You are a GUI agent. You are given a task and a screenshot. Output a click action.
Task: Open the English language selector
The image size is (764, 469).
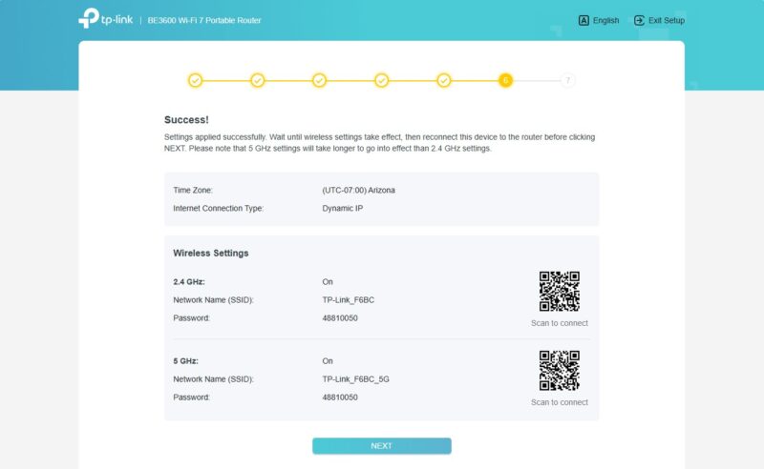click(x=605, y=20)
